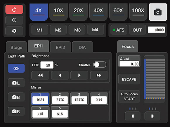This screenshot has height=127, width=170.
Task: Open settings with the gear icon
Action: pos(14,31)
